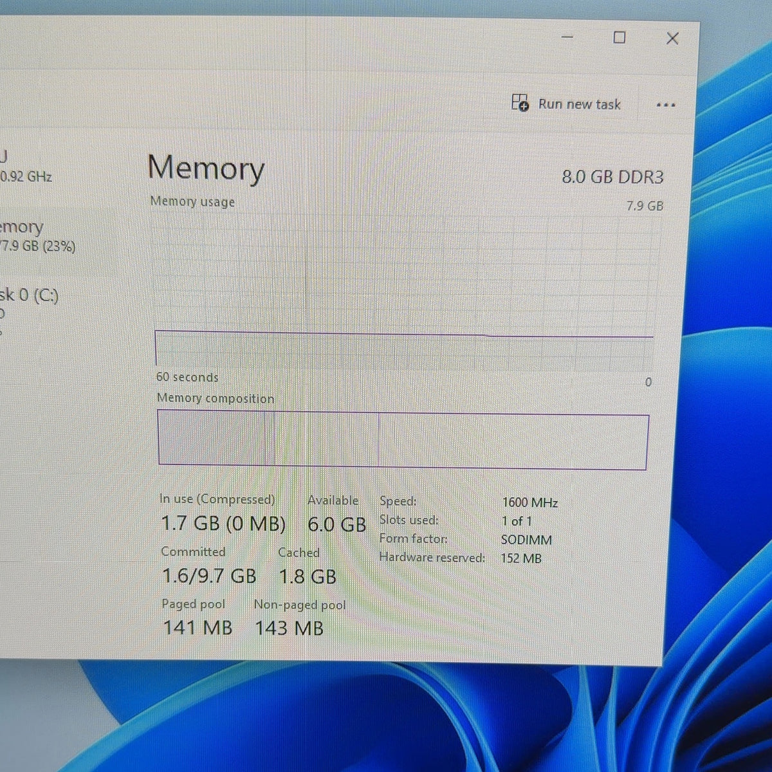Click the 7.9 GB graph maximum label
This screenshot has width=772, height=772.
point(645,206)
